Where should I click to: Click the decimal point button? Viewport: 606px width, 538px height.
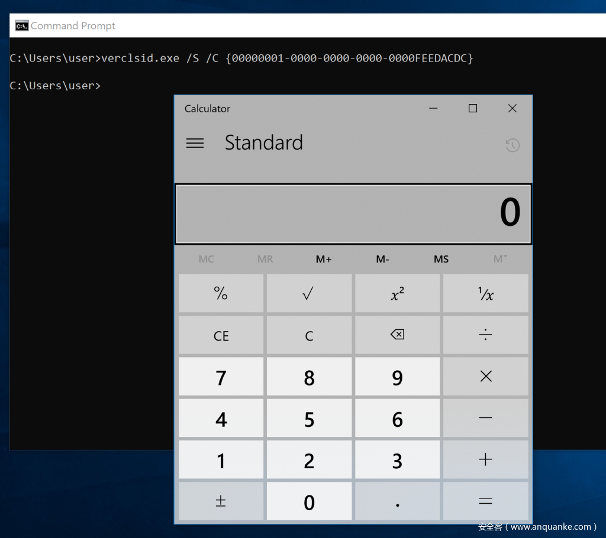pyautogui.click(x=397, y=501)
